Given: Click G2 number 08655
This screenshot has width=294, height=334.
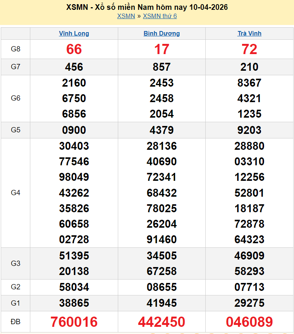Looking at the screenshot, I should coord(161,287).
